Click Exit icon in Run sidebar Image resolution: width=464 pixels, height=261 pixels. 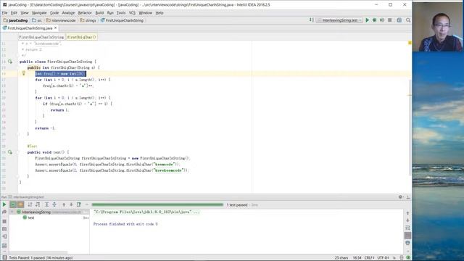pos(4,236)
